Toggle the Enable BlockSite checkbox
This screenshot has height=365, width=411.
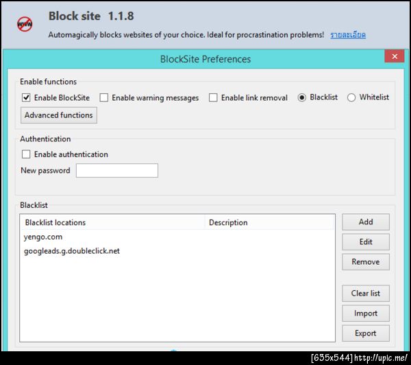point(27,97)
